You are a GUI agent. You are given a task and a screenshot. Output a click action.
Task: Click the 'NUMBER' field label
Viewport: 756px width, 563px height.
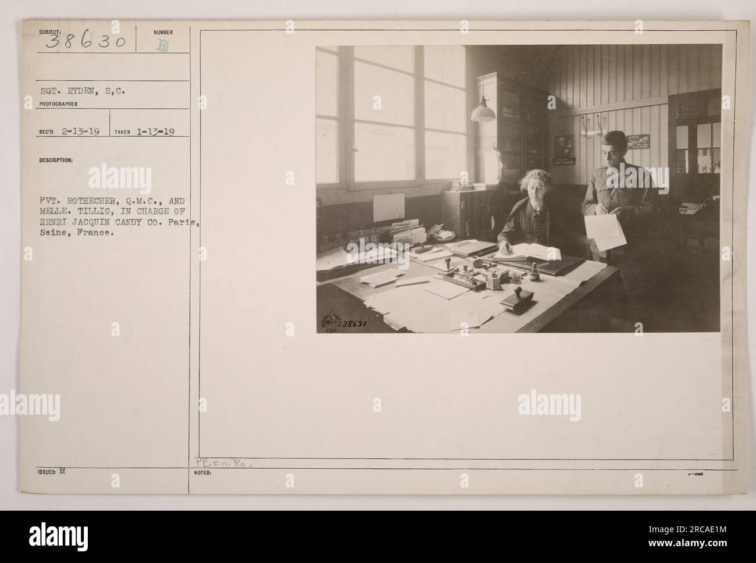tap(163, 33)
